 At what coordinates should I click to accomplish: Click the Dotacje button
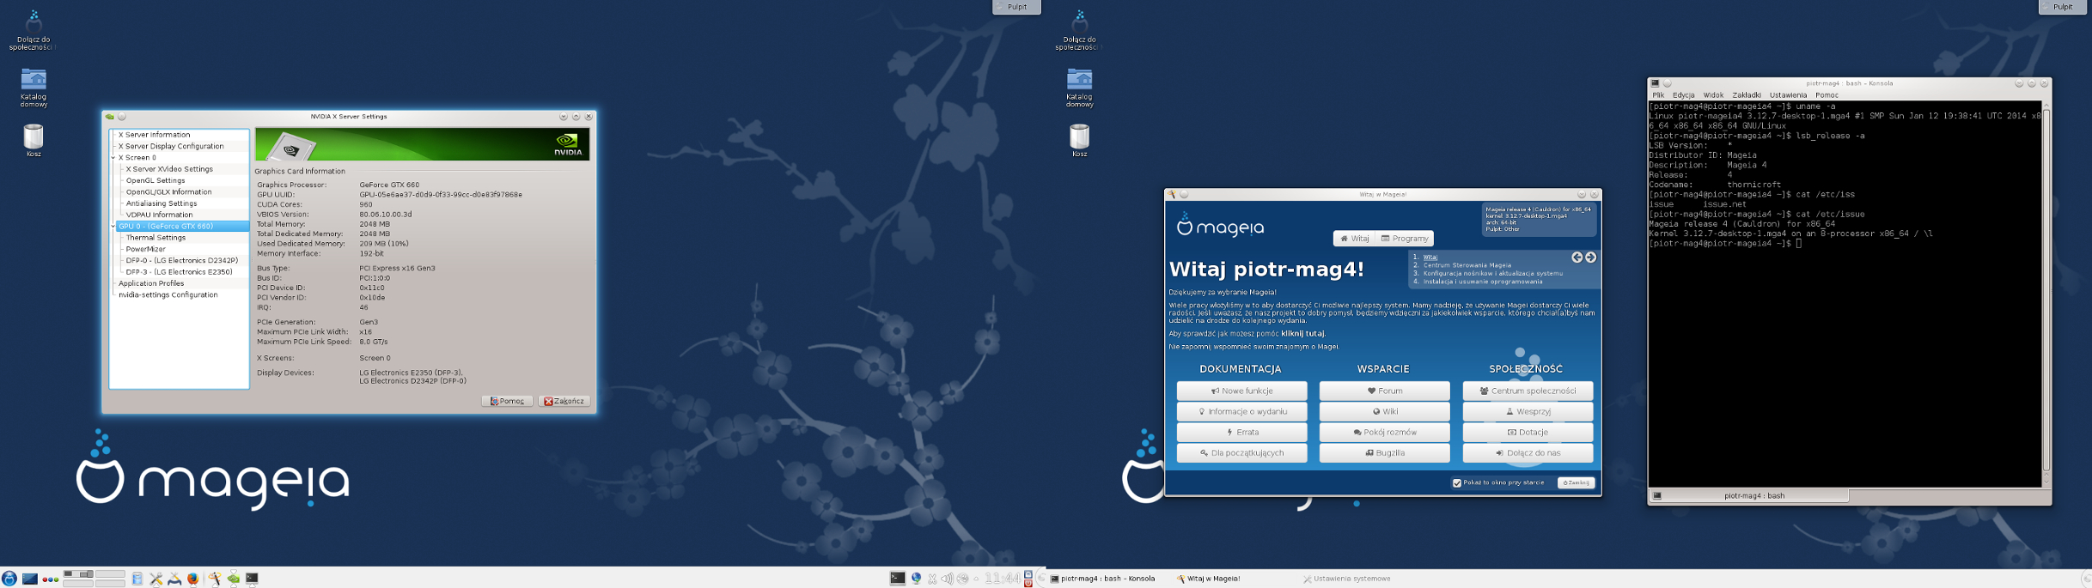(1528, 433)
